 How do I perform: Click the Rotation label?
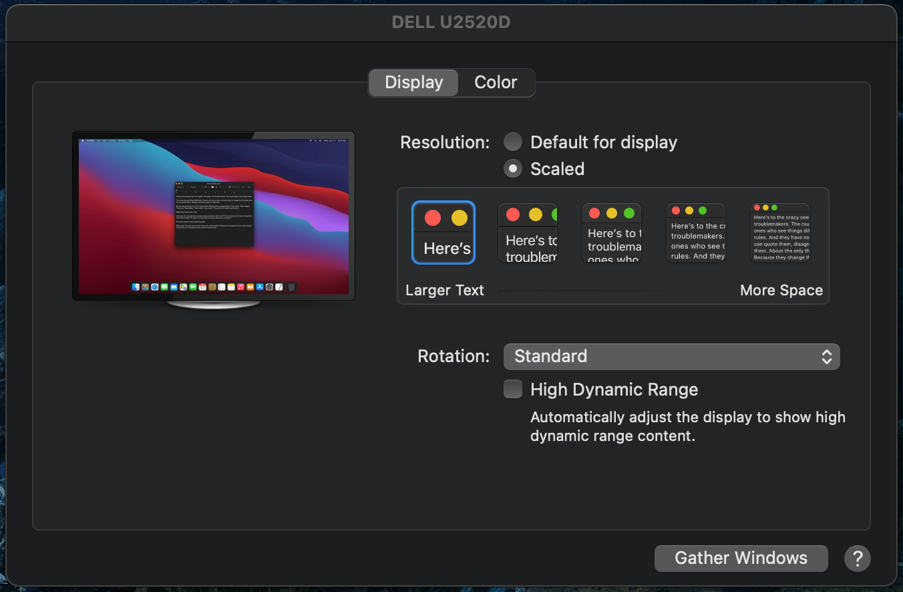454,356
